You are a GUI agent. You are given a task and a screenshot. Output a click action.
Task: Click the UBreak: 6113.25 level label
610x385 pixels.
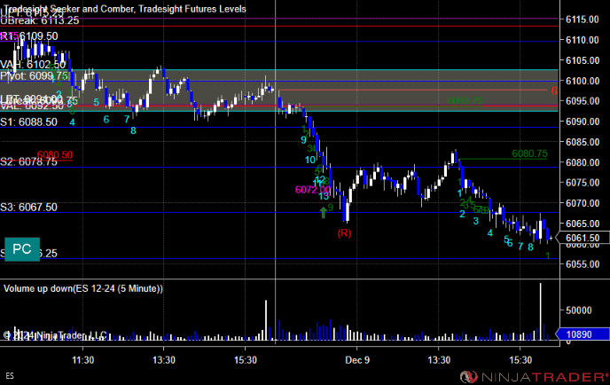[x=40, y=20]
